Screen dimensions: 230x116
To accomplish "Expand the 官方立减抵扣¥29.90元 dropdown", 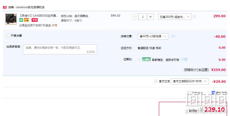I will pyautogui.click(x=190, y=81).
